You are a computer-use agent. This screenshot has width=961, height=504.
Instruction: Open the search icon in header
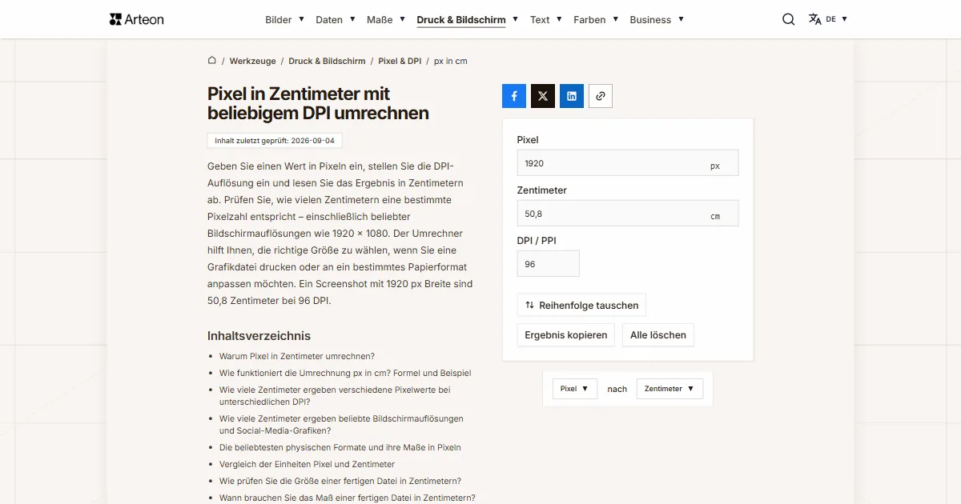click(789, 19)
